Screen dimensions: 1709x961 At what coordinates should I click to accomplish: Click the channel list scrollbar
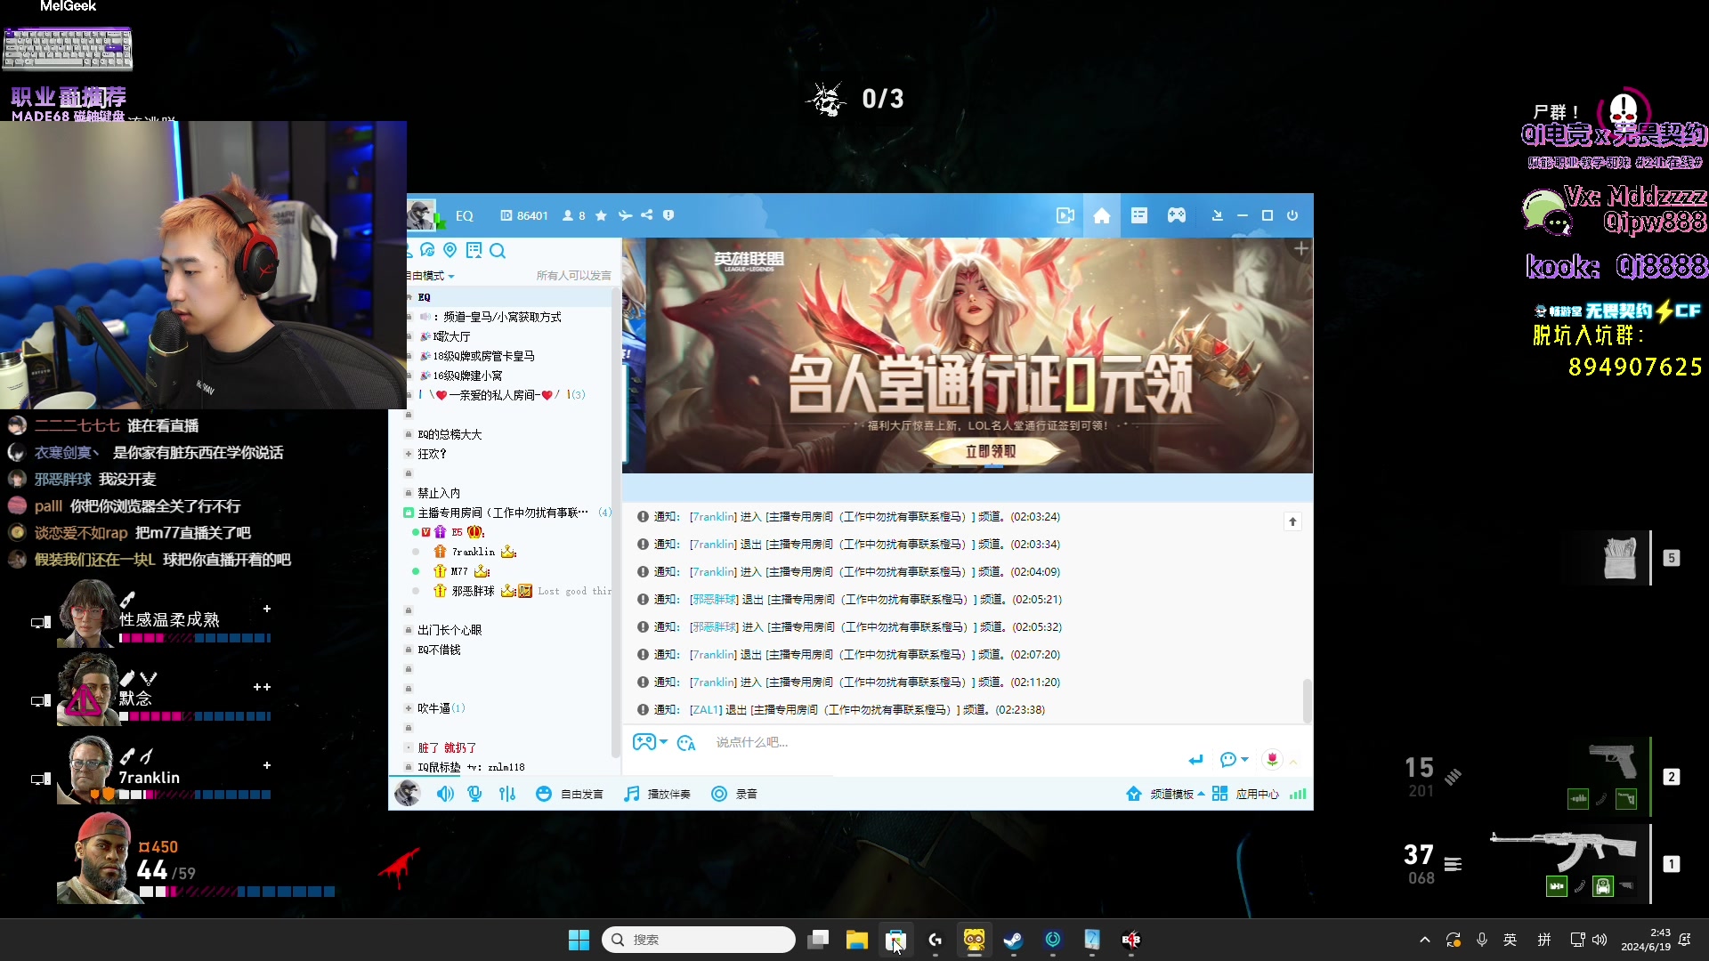615,521
